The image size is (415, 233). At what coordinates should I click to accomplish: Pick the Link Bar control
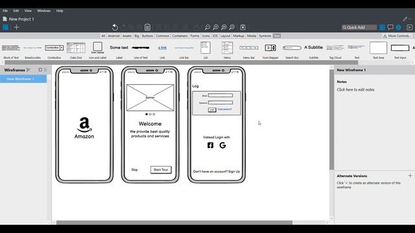coord(184,50)
